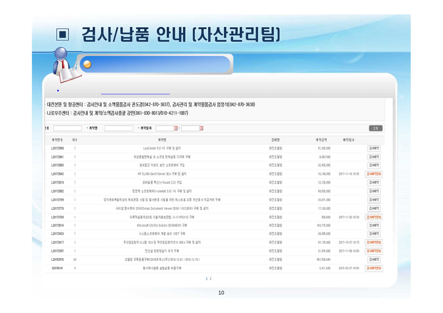Click the underlined link above contact info
Screen dimensions: 443x313
point(135,94)
